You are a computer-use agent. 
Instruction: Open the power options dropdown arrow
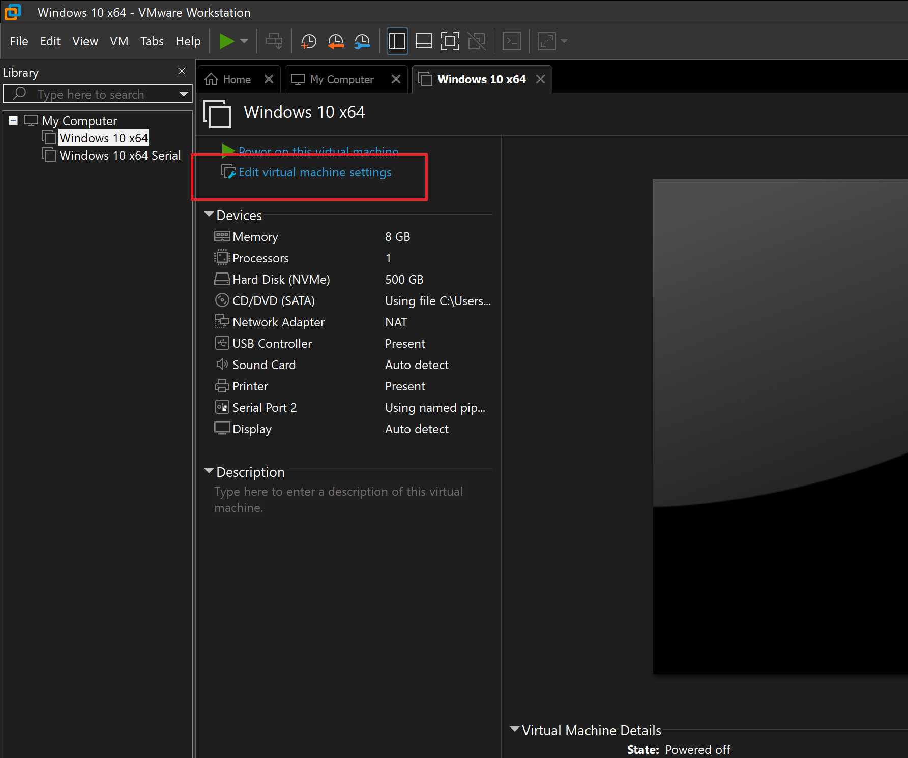coord(244,41)
